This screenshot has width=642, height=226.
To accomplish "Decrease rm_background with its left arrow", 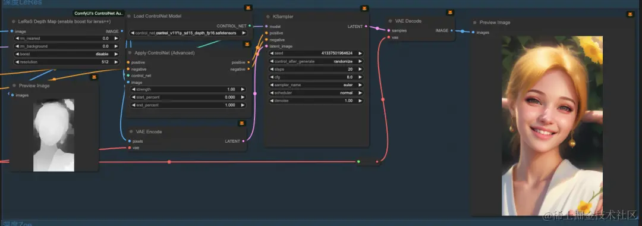I will (17, 46).
